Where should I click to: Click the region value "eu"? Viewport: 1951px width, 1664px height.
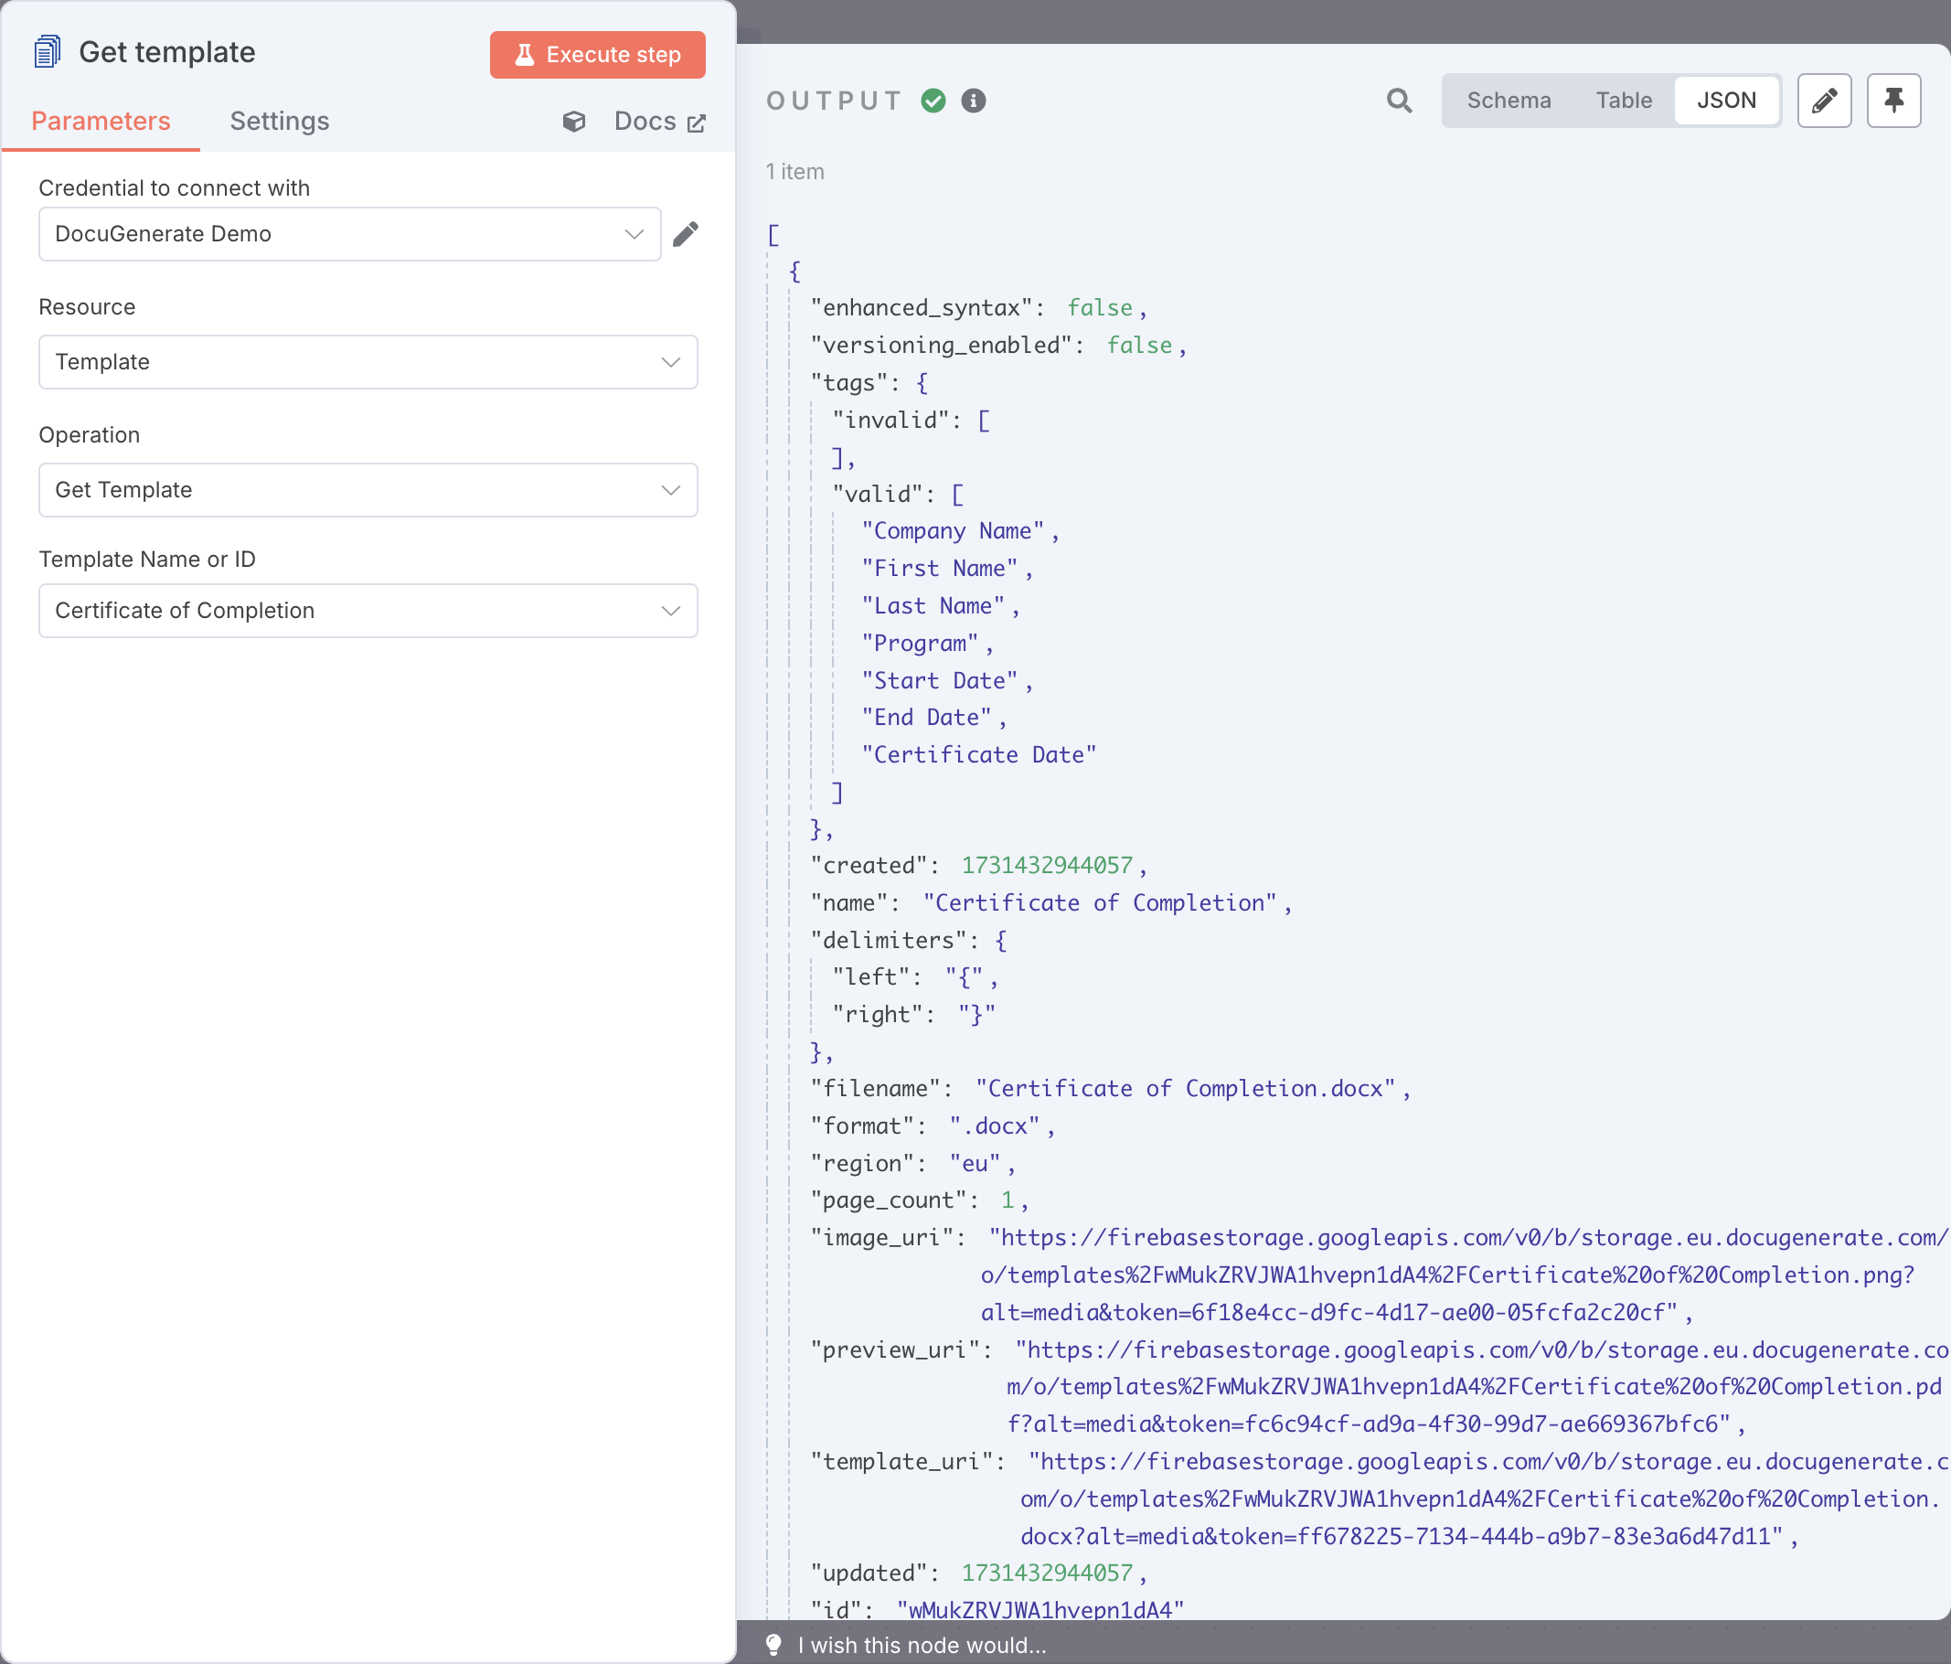tap(975, 1164)
